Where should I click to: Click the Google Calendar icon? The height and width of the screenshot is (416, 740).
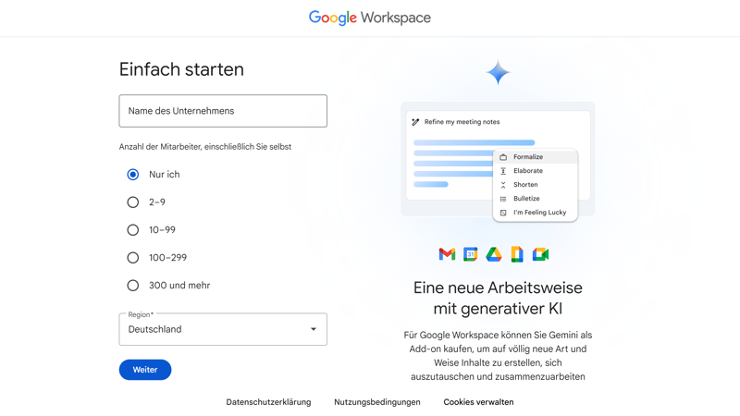pos(471,254)
